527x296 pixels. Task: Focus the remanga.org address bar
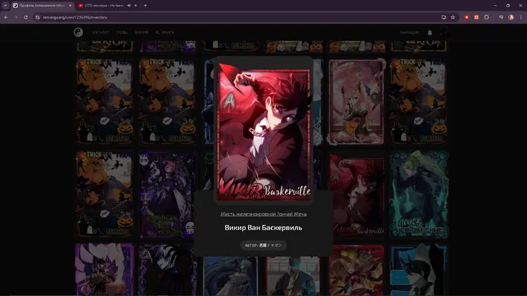click(x=235, y=17)
